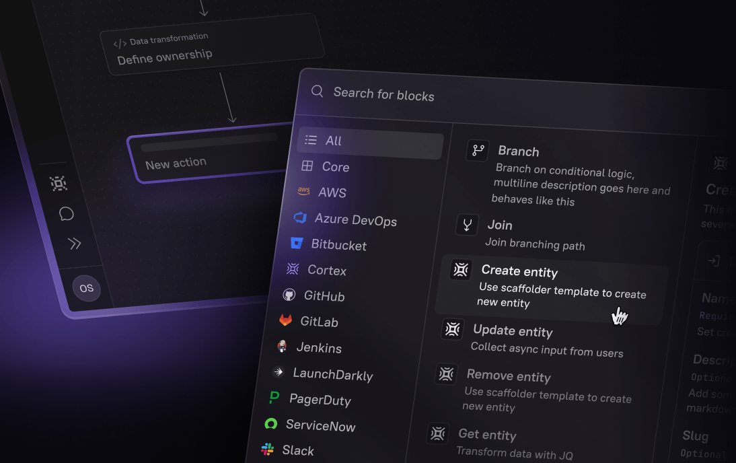The height and width of the screenshot is (463, 736).
Task: Choose the Create entity block
Action: point(519,272)
